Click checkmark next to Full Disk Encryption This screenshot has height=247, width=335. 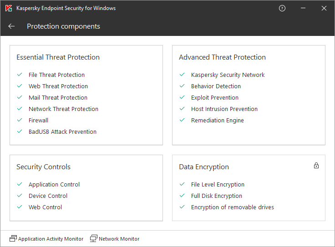click(x=182, y=195)
